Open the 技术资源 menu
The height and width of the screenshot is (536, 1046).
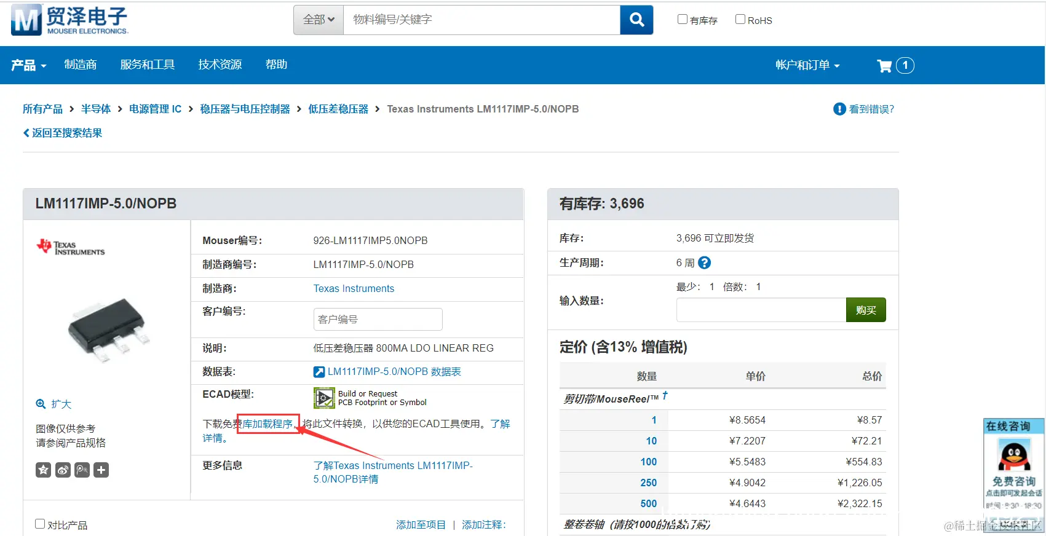coord(220,65)
